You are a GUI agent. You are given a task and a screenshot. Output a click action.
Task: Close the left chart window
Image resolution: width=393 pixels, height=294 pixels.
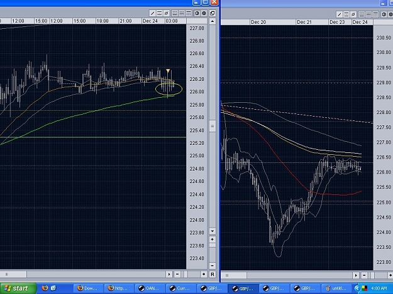coord(214,3)
